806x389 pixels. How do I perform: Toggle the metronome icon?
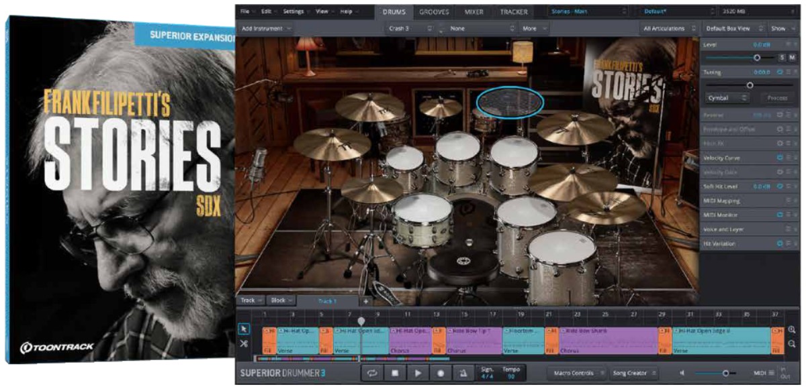(x=463, y=373)
